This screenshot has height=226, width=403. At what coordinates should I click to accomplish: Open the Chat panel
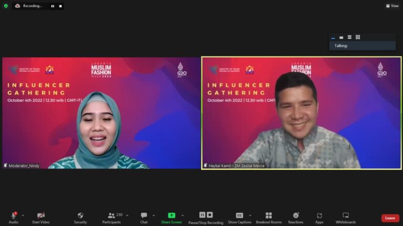[144, 216]
